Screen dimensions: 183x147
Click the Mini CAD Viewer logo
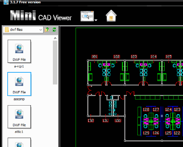pos(41,16)
